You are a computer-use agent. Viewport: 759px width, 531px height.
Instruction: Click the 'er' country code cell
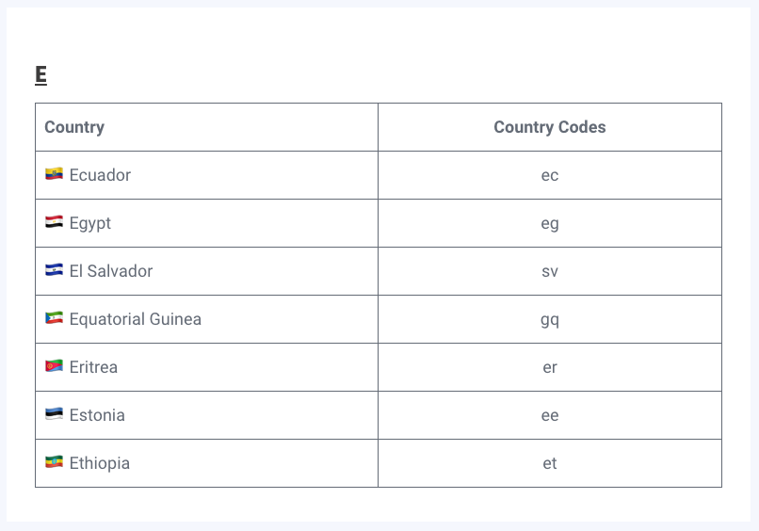click(x=549, y=367)
